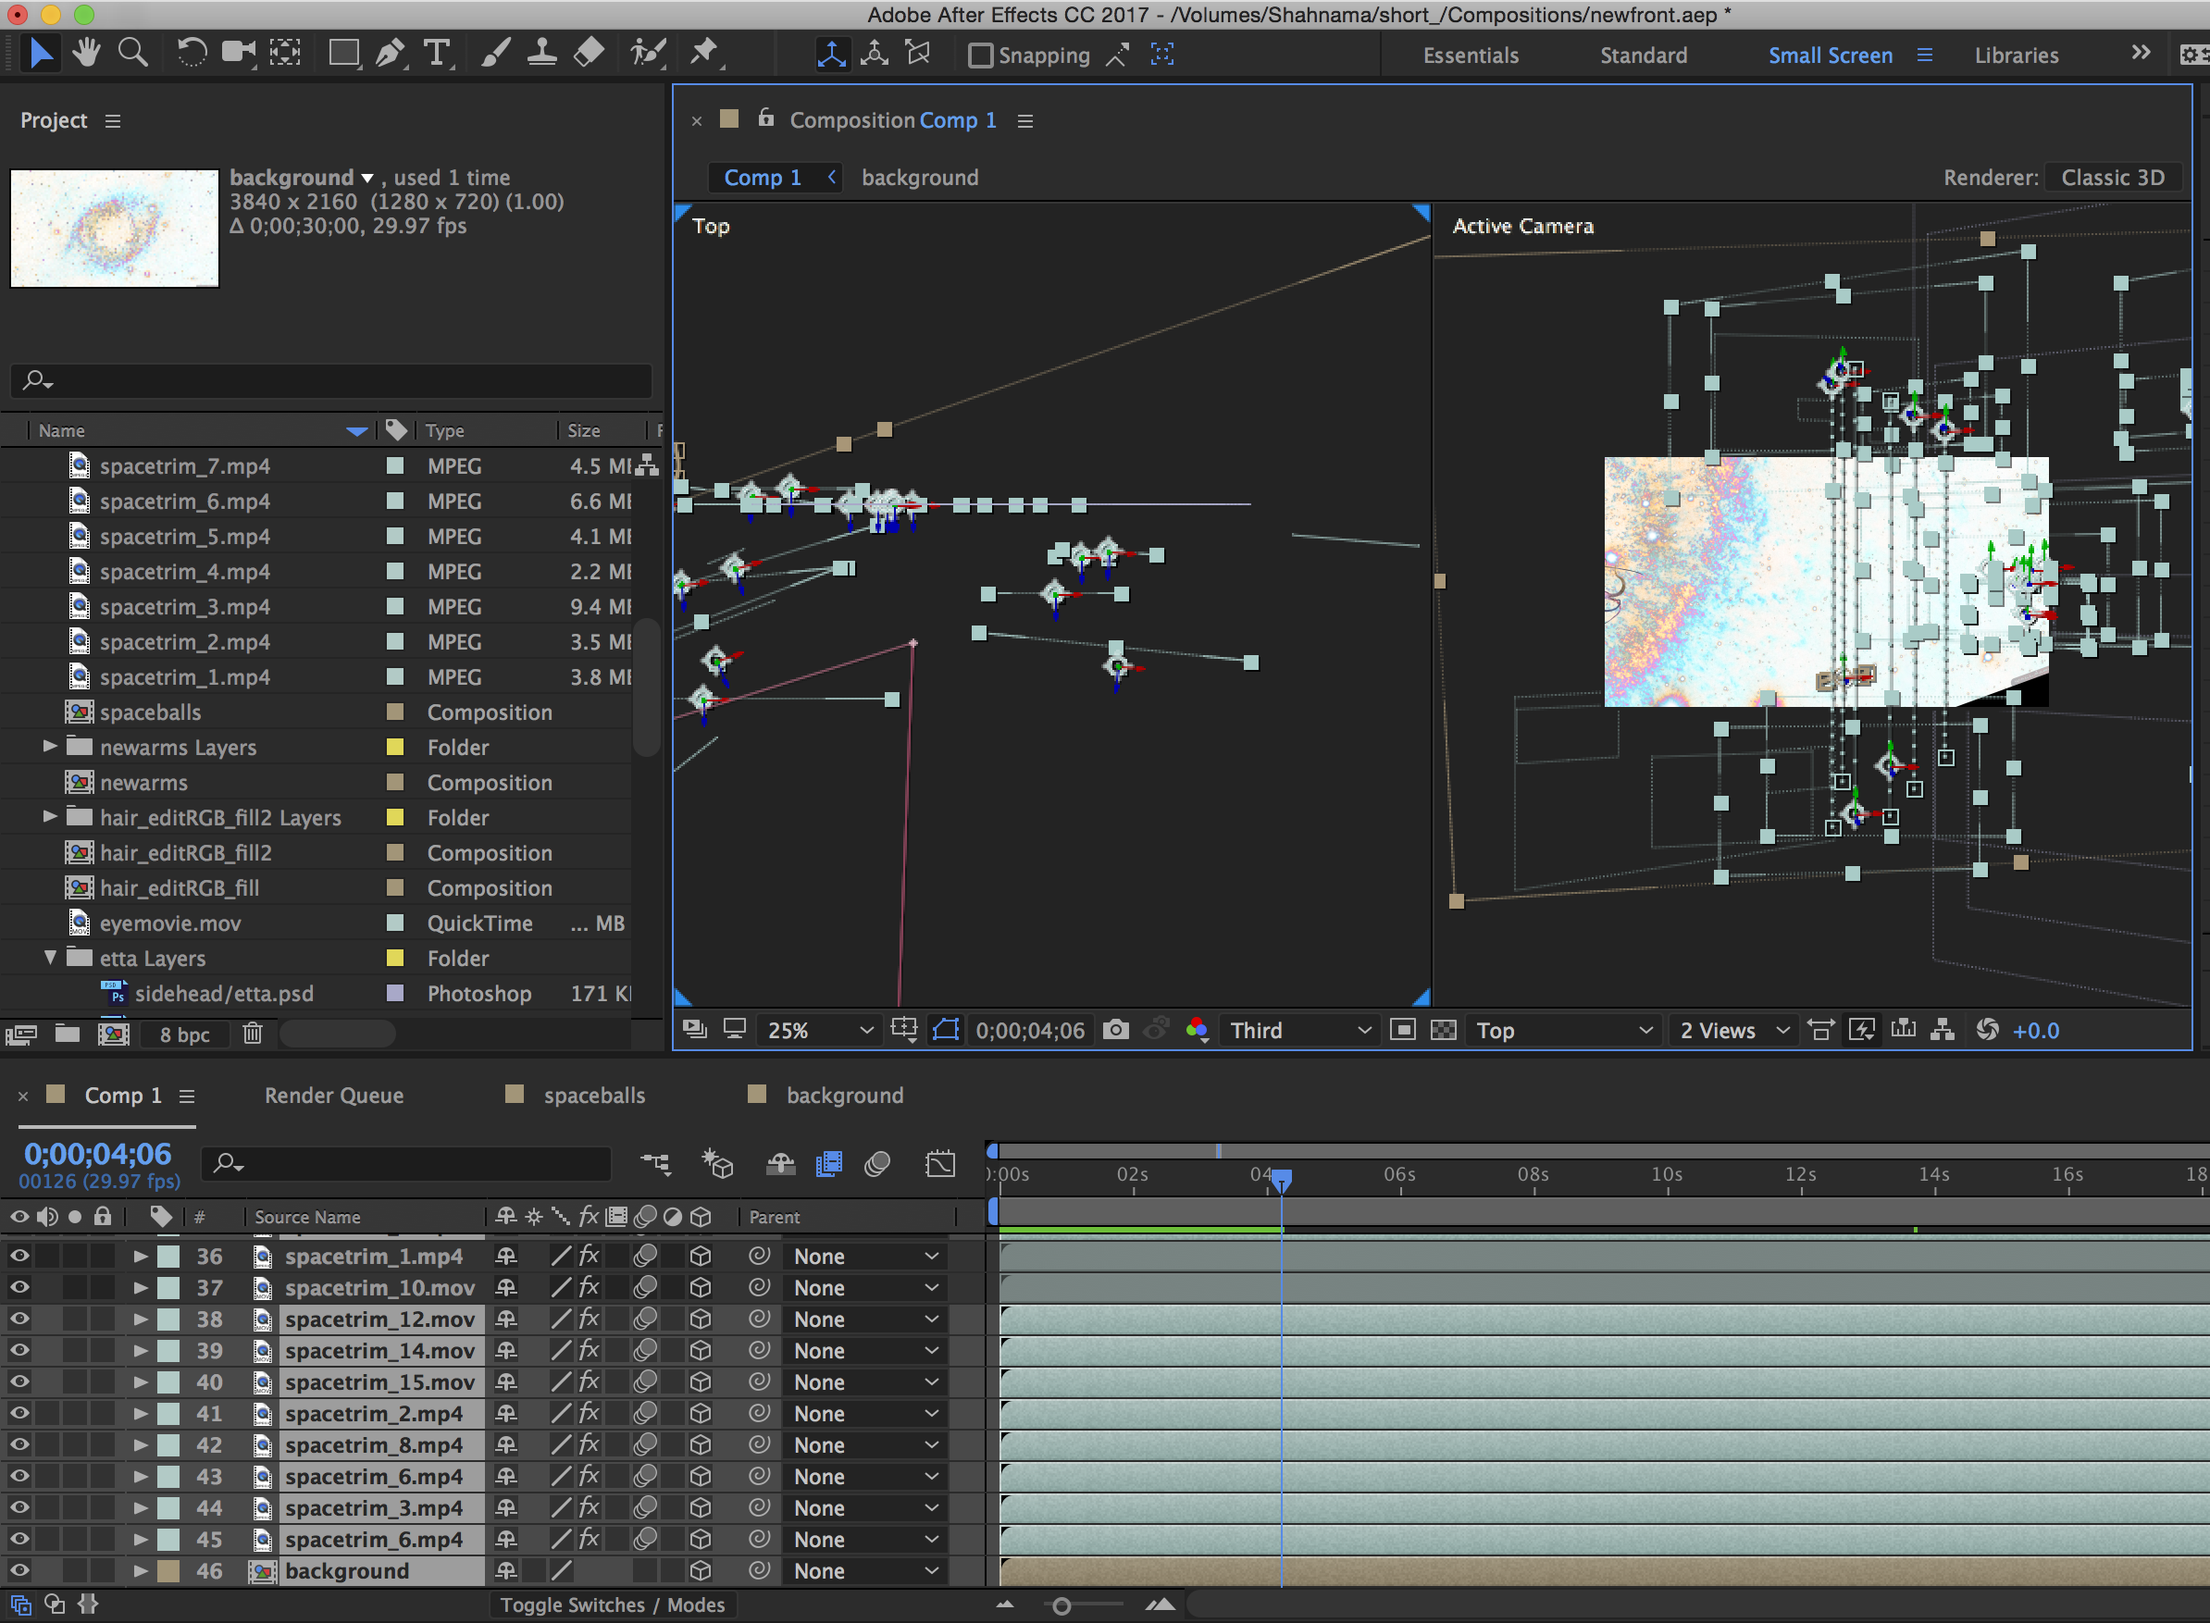Select the Brush tool
Image resolution: width=2210 pixels, height=1623 pixels.
[494, 53]
